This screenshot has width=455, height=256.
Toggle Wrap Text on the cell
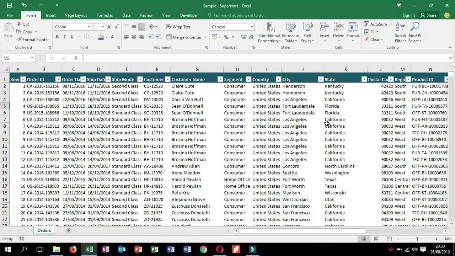(178, 27)
